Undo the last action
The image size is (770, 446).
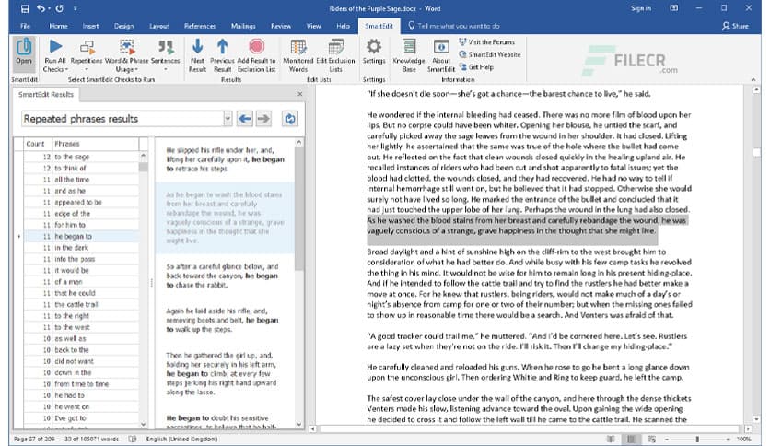[41, 8]
